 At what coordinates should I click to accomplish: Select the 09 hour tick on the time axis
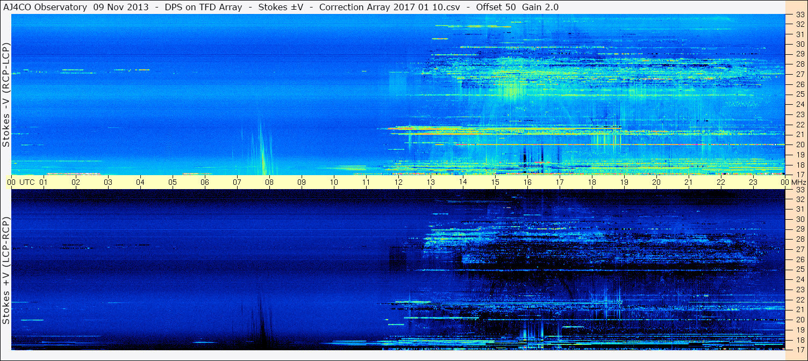[302, 182]
